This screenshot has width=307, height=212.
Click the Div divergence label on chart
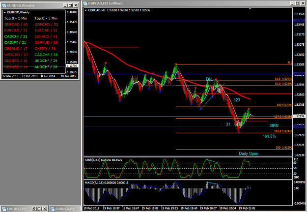point(209,79)
